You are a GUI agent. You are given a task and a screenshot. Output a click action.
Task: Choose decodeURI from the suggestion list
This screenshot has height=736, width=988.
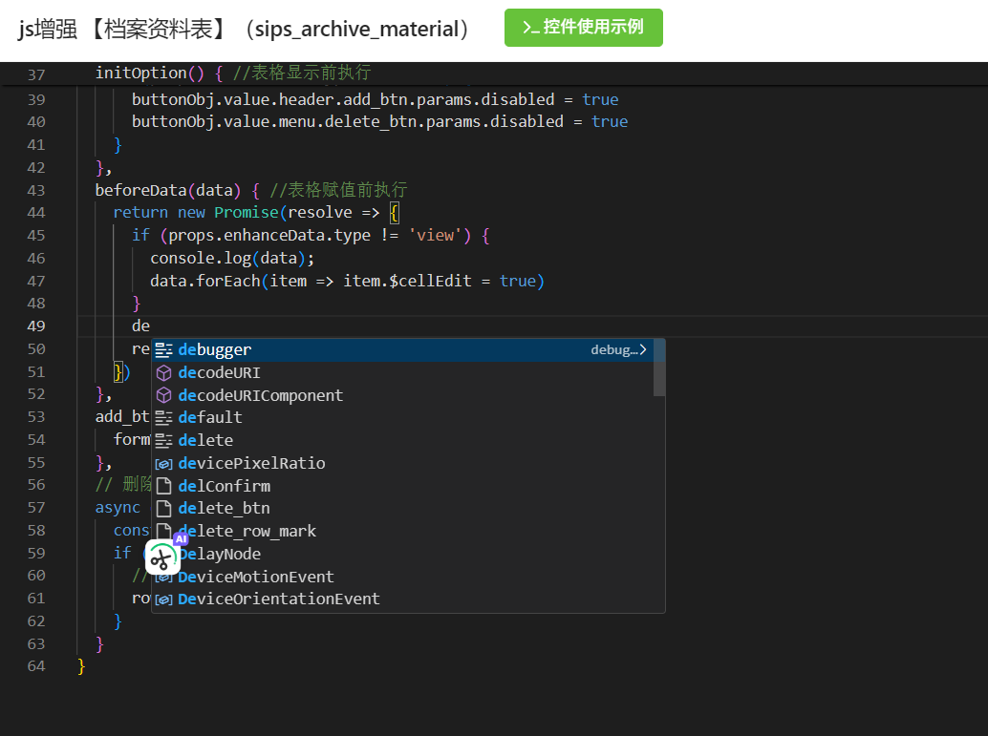pos(219,372)
